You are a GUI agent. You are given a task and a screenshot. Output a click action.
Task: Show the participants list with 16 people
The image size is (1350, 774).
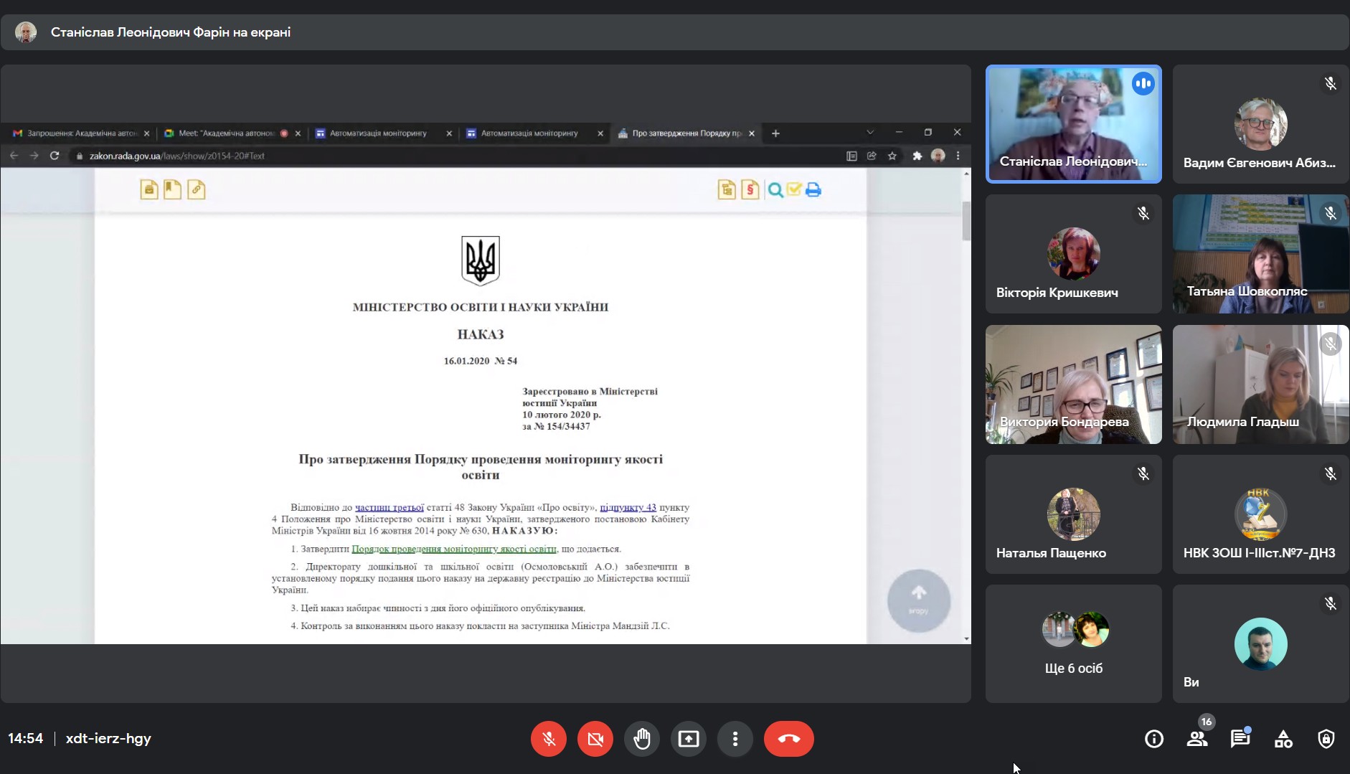(x=1197, y=739)
